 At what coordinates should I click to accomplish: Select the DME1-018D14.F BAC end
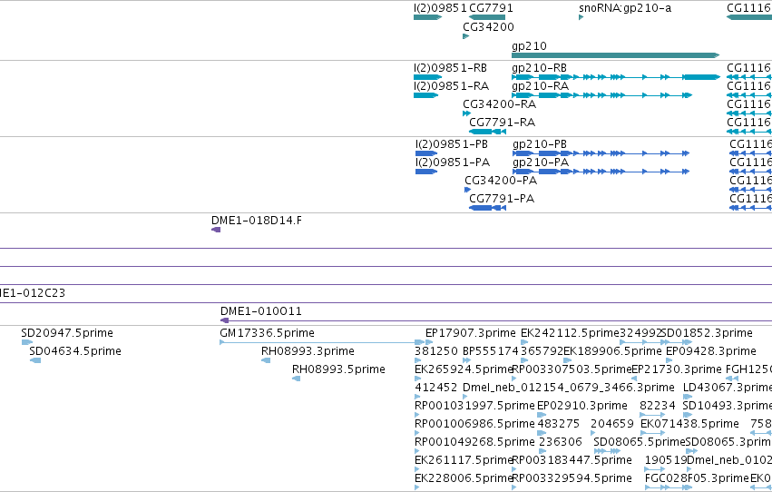[x=216, y=230]
